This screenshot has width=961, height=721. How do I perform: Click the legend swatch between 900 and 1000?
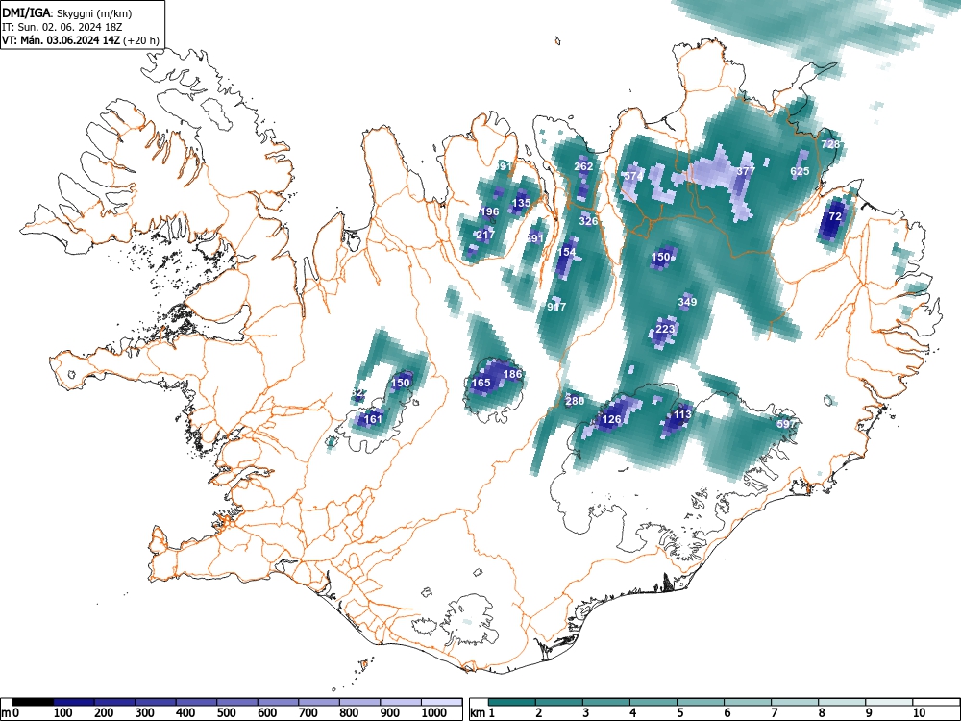pos(401,702)
